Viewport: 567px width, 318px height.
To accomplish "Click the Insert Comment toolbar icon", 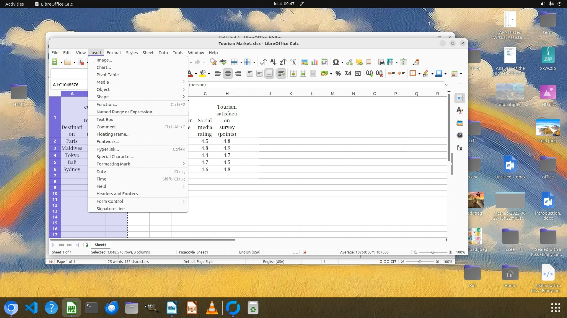I will click(359, 62).
